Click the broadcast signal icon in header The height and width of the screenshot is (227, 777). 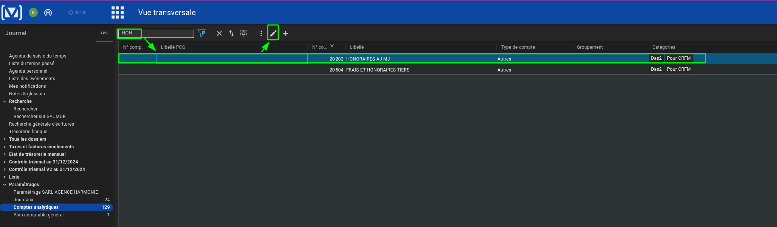coord(48,12)
